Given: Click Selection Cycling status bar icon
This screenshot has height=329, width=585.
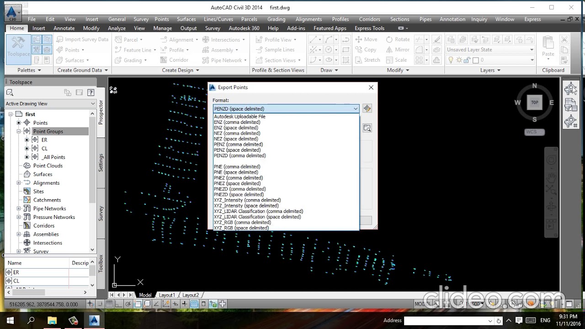Looking at the screenshot, I should (213, 304).
